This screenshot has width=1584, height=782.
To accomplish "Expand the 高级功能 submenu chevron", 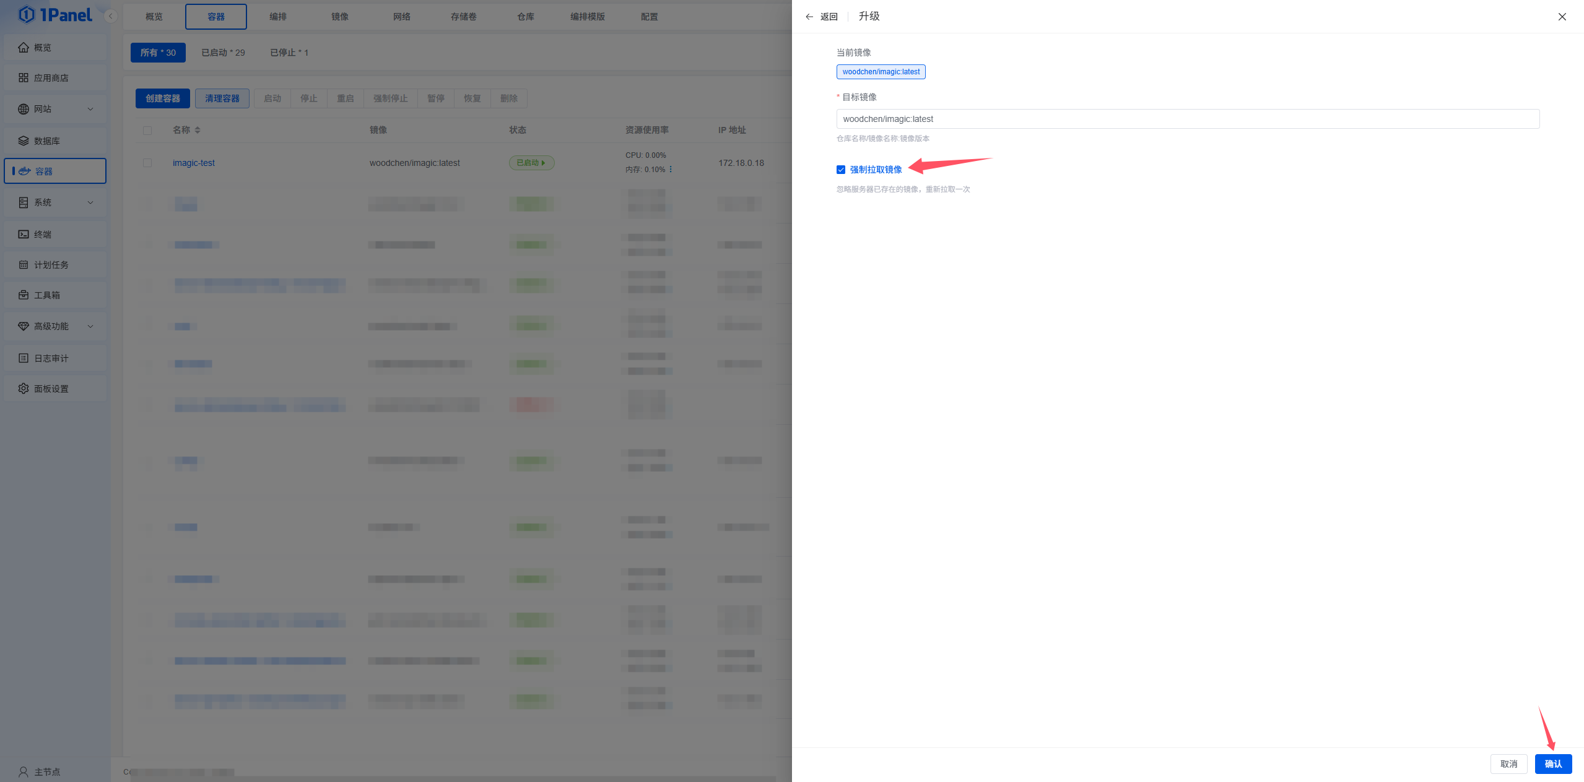I will (90, 326).
